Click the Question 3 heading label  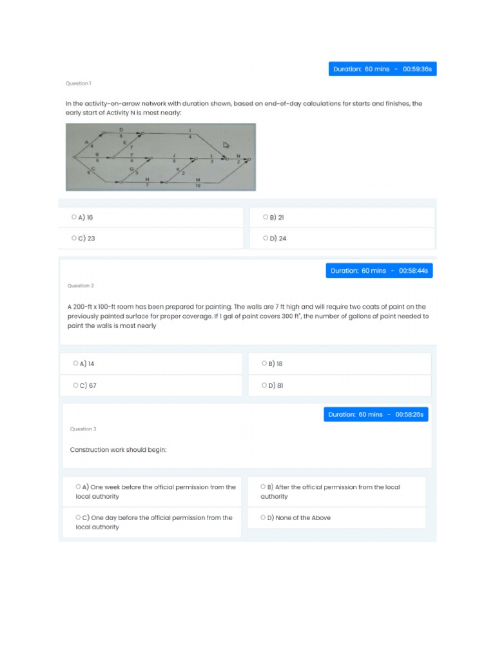pyautogui.click(x=83, y=429)
